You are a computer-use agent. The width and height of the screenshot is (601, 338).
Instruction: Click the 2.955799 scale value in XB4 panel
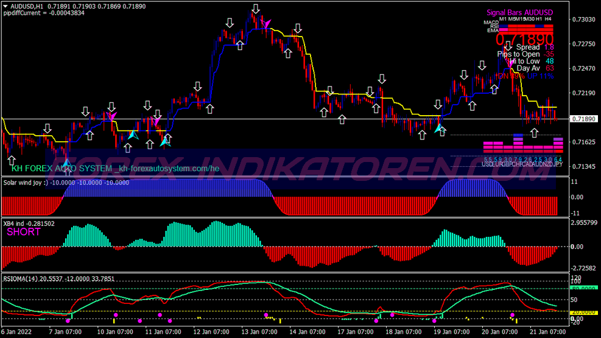584,223
